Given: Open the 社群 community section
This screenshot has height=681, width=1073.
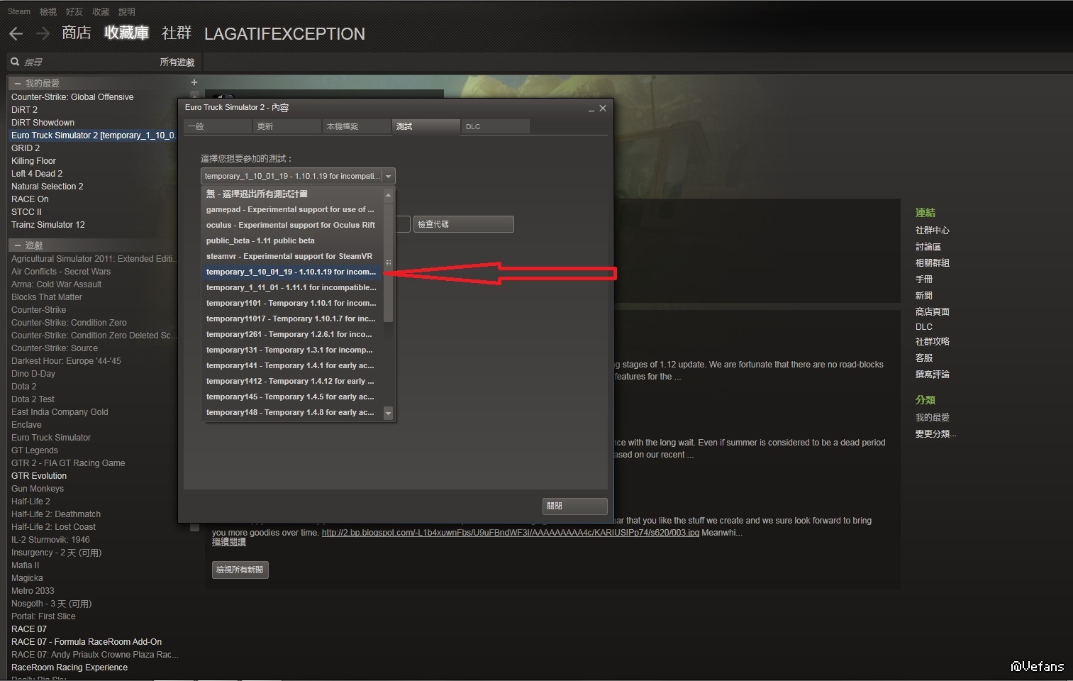Looking at the screenshot, I should point(177,33).
